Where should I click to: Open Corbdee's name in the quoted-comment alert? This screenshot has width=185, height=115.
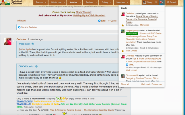click(130, 14)
